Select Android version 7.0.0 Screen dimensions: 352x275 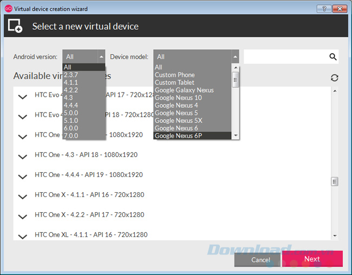tap(84, 136)
